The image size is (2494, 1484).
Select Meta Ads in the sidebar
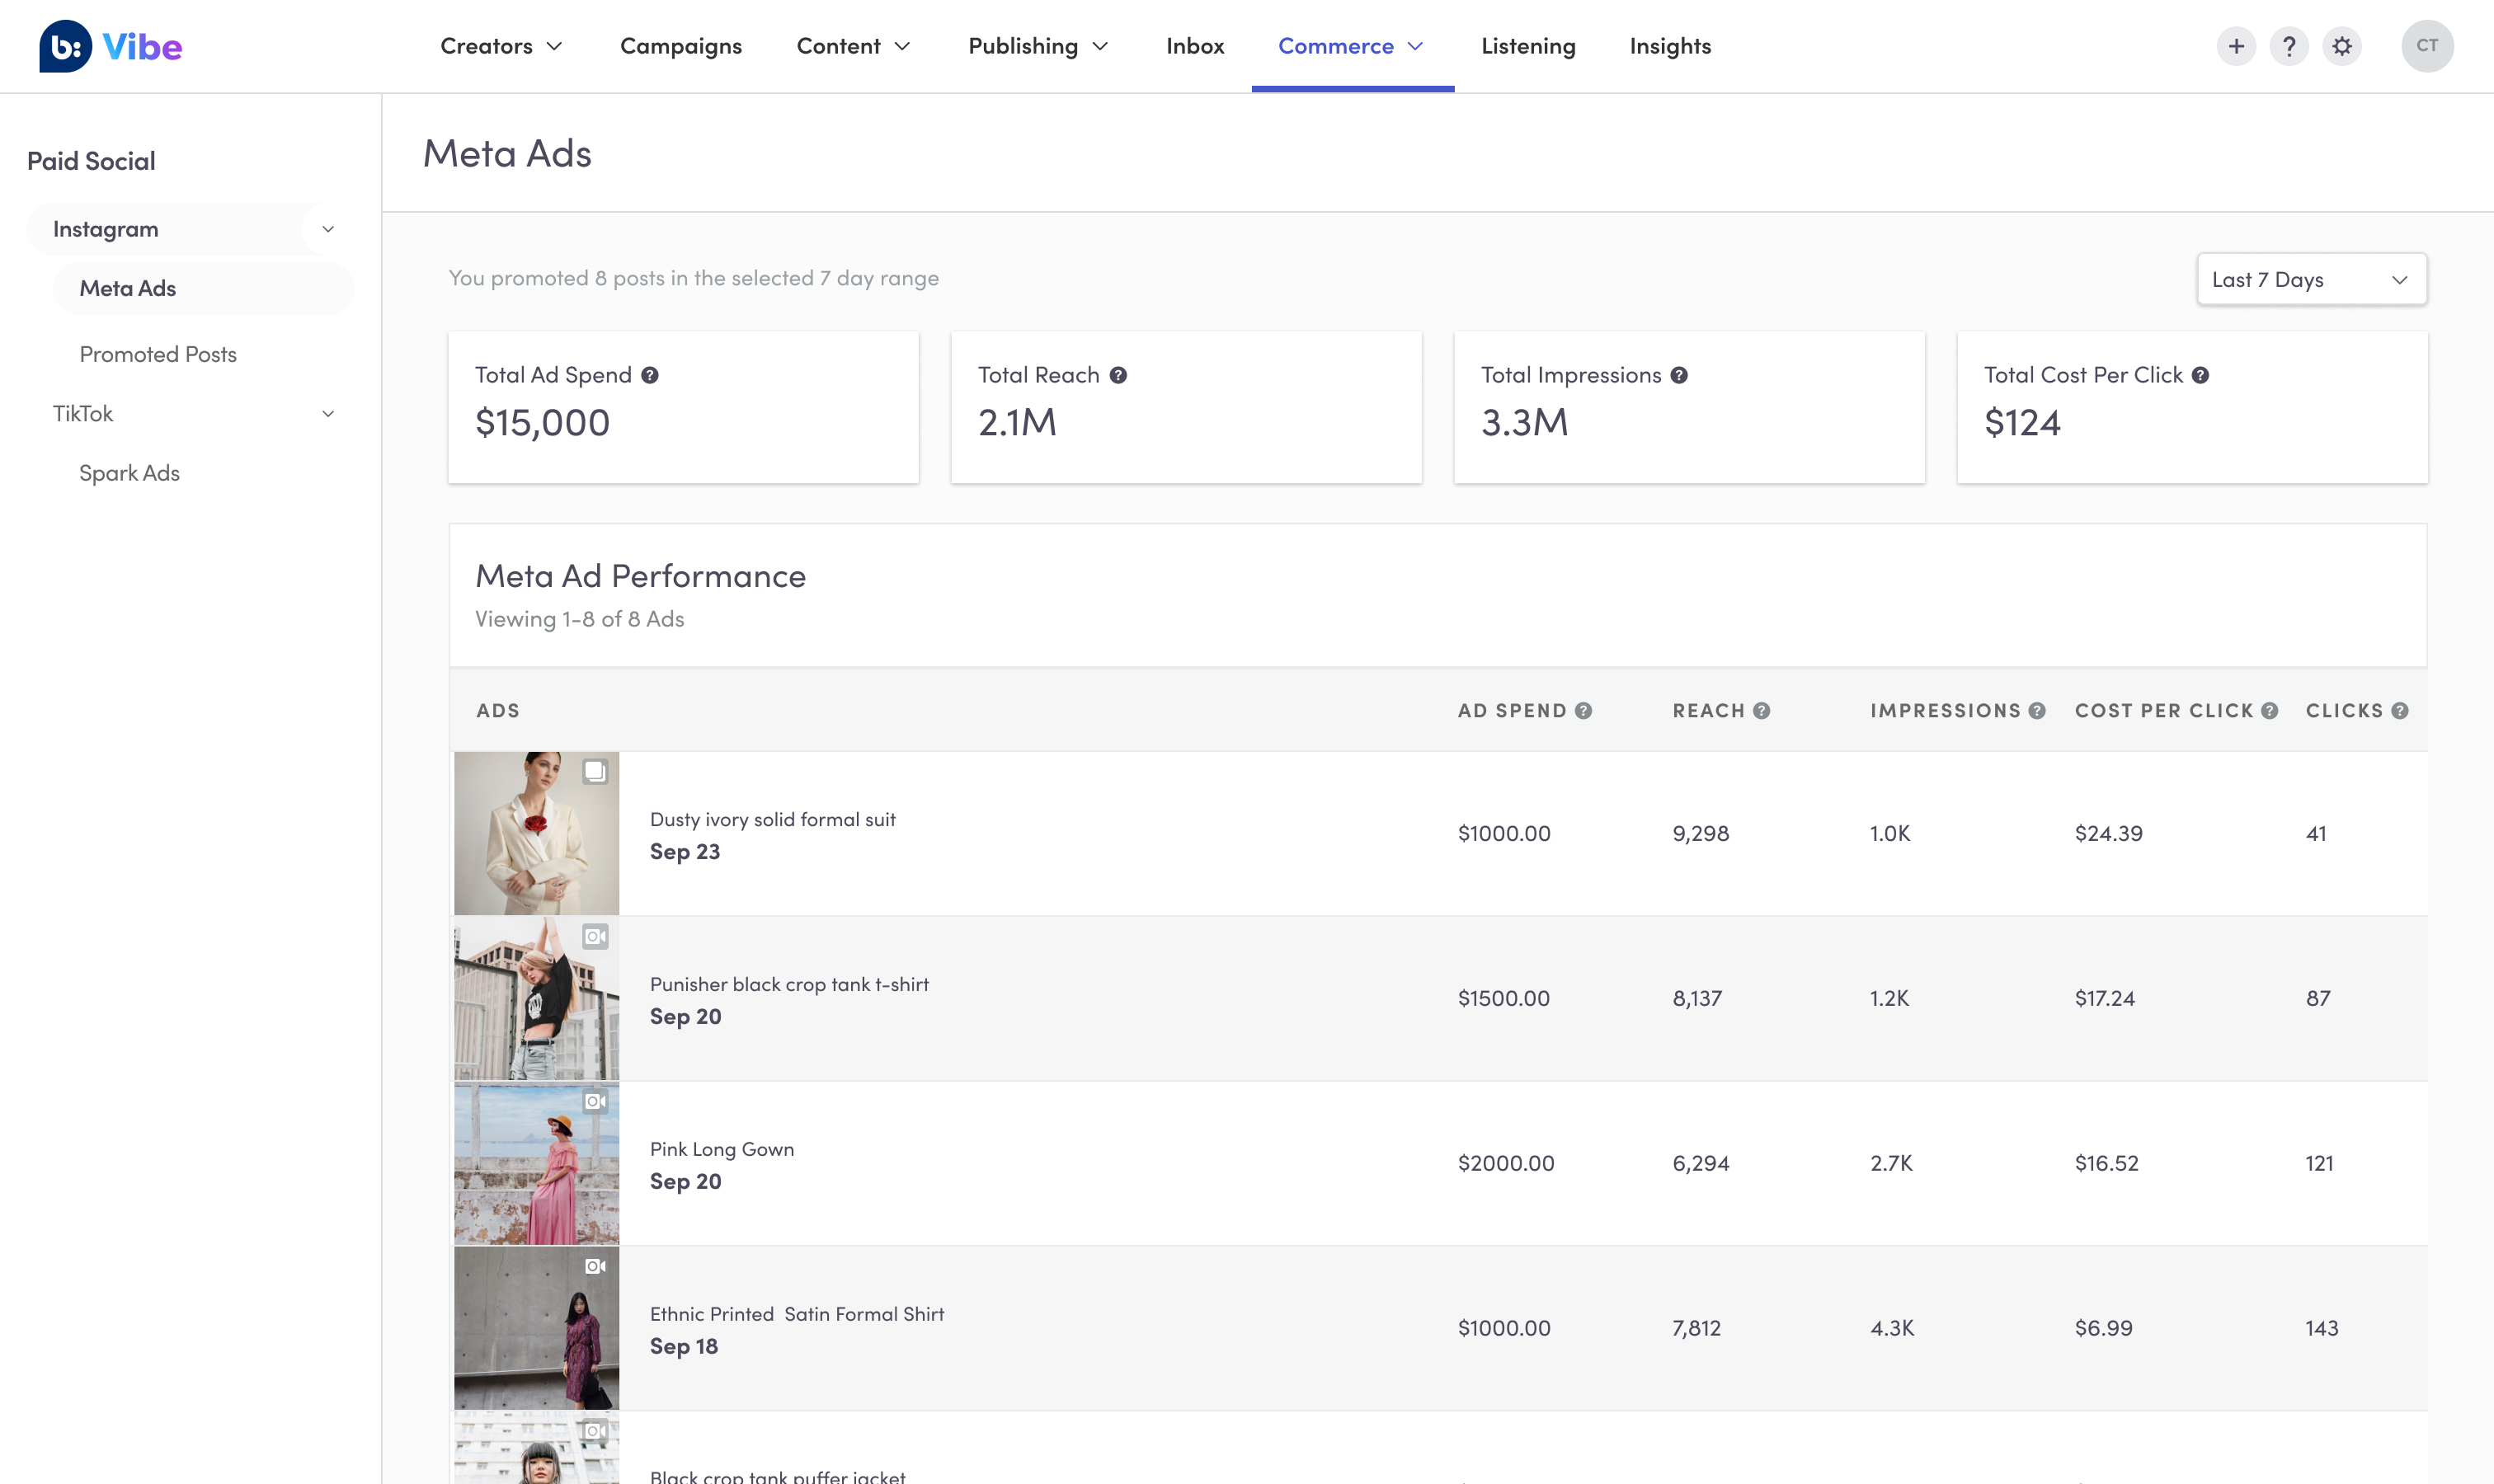click(203, 289)
